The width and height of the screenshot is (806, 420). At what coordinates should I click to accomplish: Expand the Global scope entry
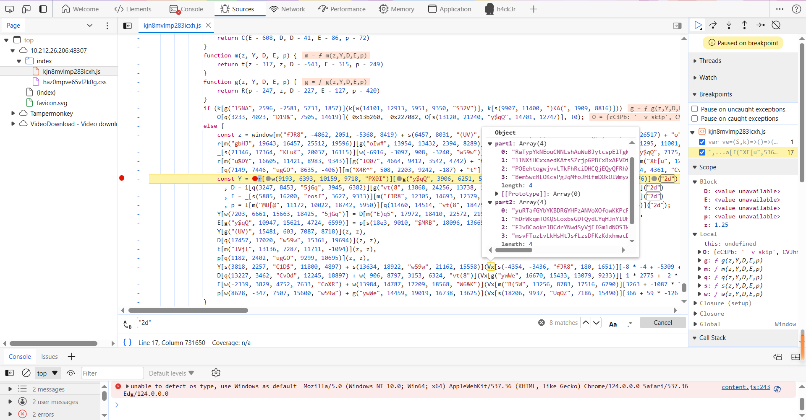tap(695, 324)
